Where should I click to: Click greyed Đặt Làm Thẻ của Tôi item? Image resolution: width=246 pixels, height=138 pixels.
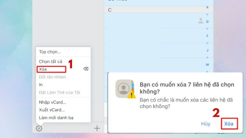click(x=59, y=93)
